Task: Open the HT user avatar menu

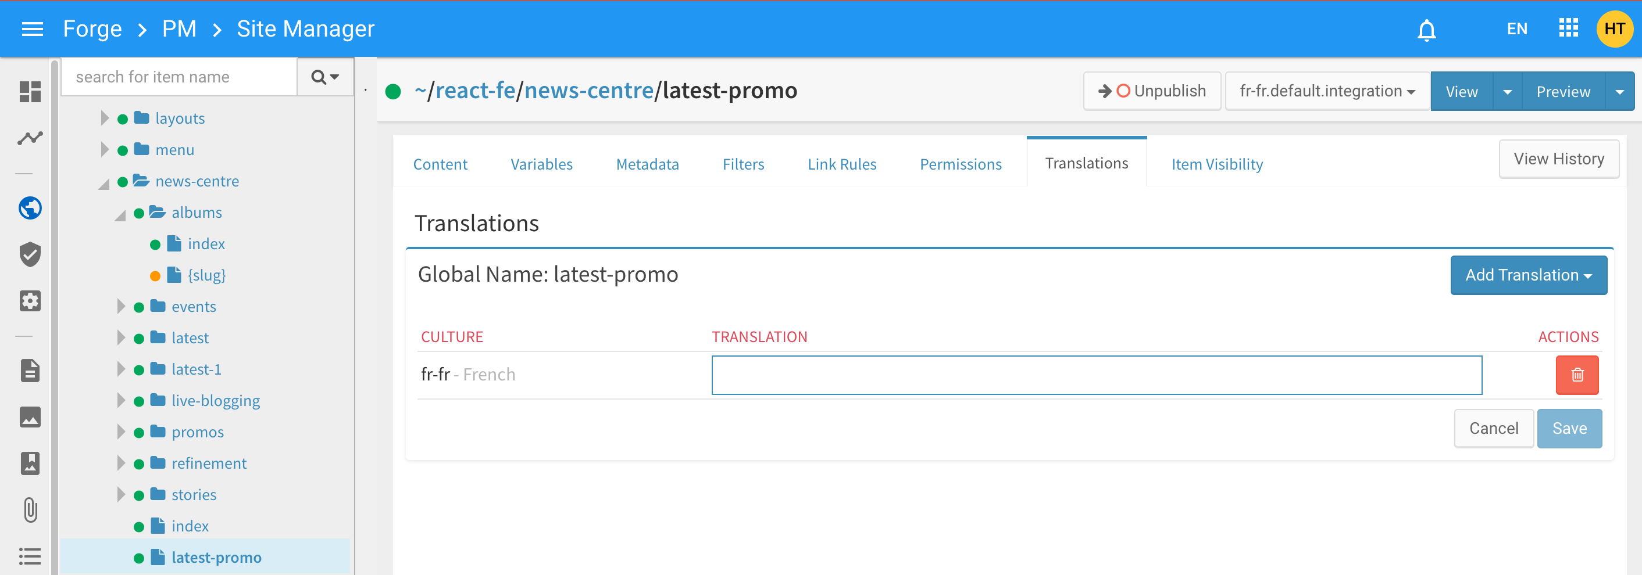Action: 1614,28
